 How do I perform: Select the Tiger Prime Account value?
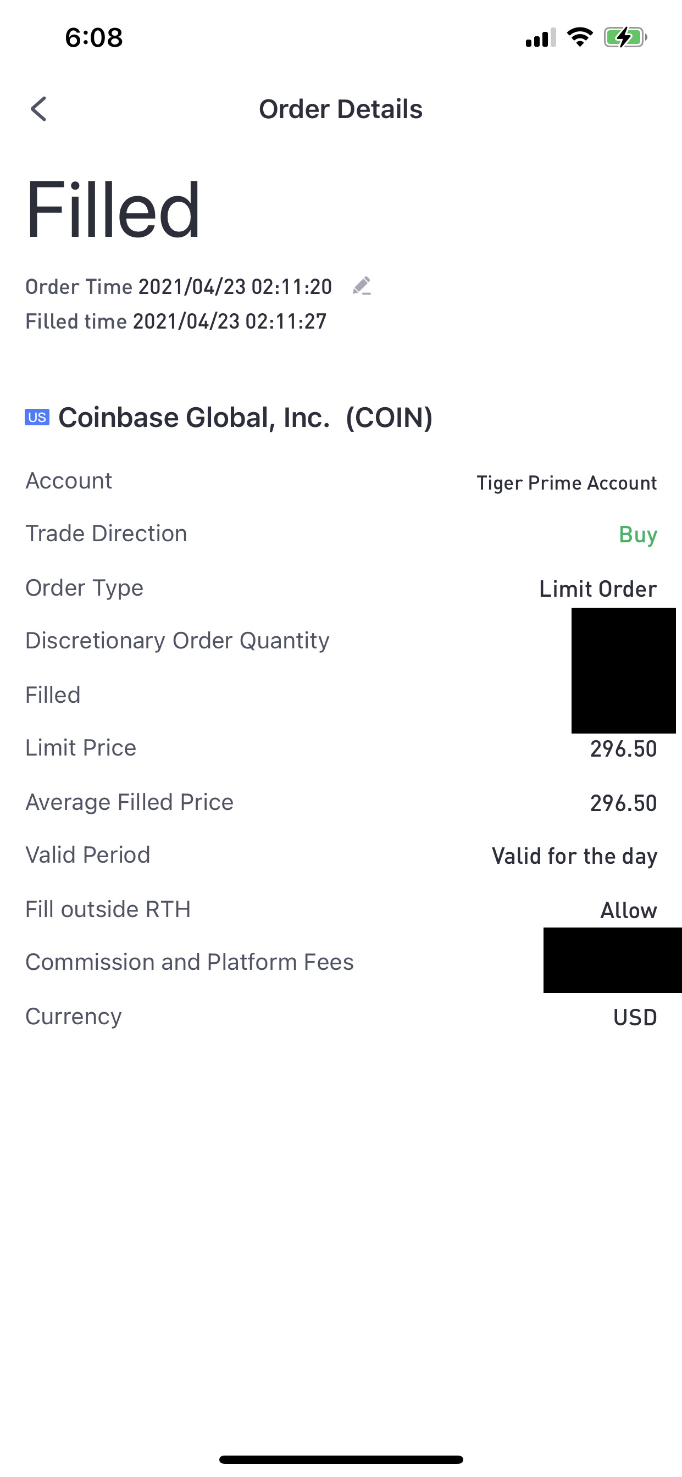pyautogui.click(x=567, y=483)
